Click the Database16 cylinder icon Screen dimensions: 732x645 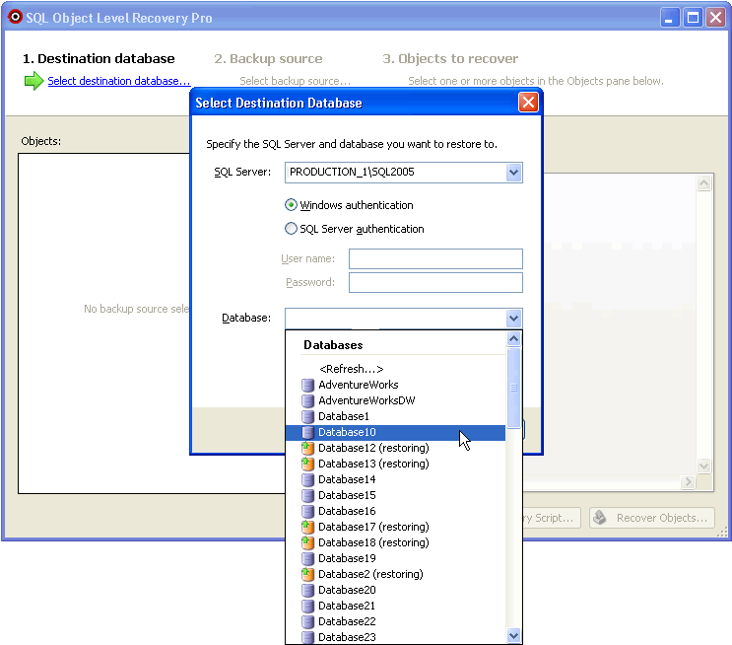pyautogui.click(x=307, y=511)
